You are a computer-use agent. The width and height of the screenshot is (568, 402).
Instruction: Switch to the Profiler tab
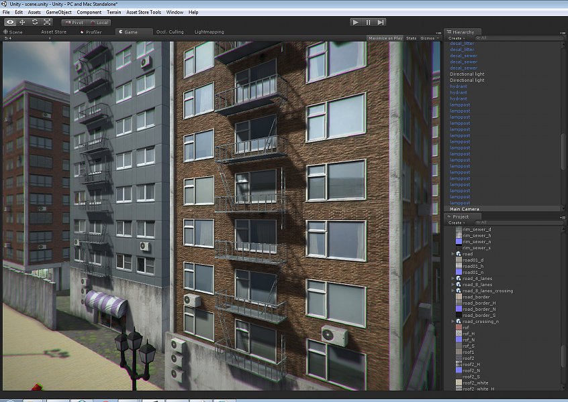pos(91,31)
